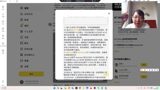The height and width of the screenshot is (90, 160).
Task: Open File Explorer from taskbar
Action: (x=65, y=88)
